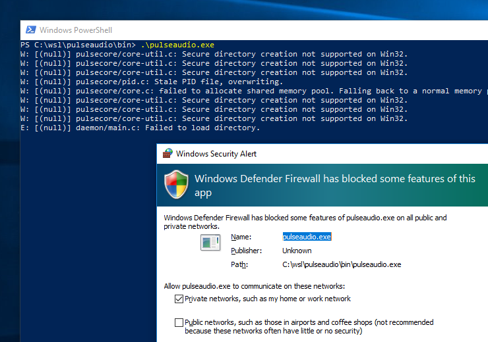This screenshot has height=342, width=488.
Task: Click the 'Allow pulseaudio.exe to communicate' text
Action: [254, 286]
